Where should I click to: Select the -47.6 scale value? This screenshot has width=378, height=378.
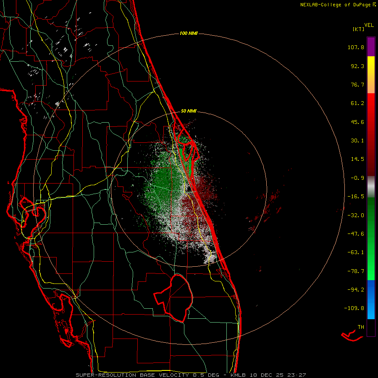coord(356,234)
